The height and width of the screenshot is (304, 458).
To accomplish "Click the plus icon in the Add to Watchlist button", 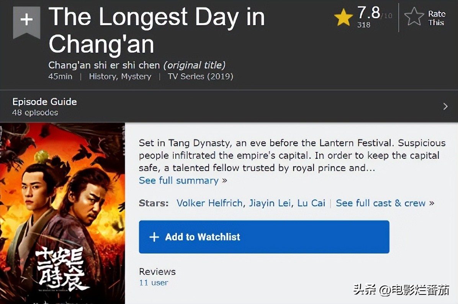I will (154, 237).
